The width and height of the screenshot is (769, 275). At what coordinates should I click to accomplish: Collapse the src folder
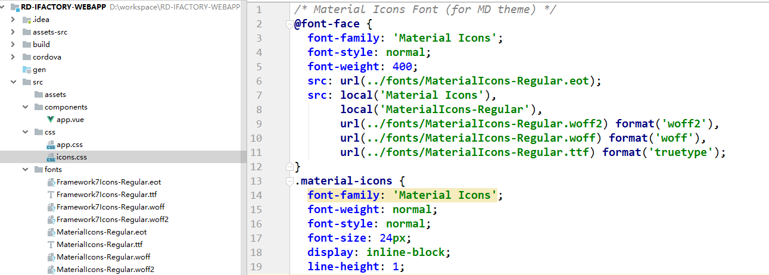pyautogui.click(x=14, y=82)
